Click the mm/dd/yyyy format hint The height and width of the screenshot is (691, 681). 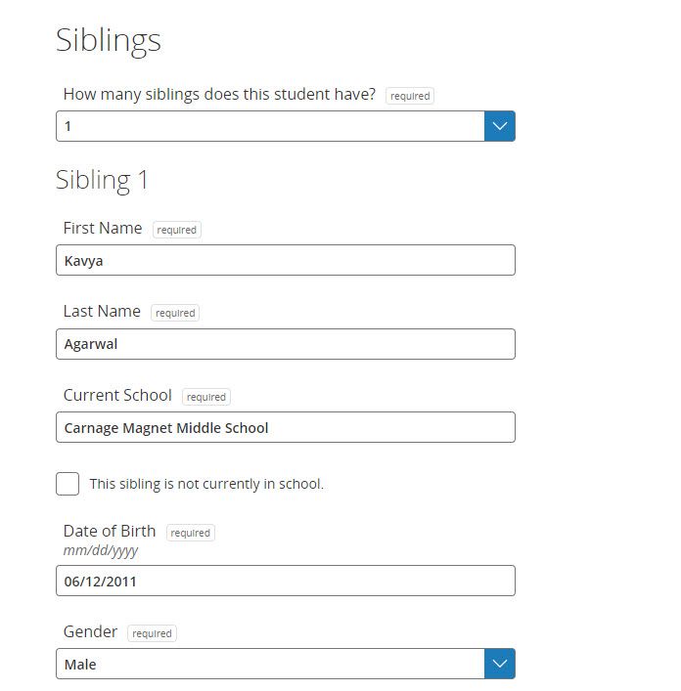101,550
